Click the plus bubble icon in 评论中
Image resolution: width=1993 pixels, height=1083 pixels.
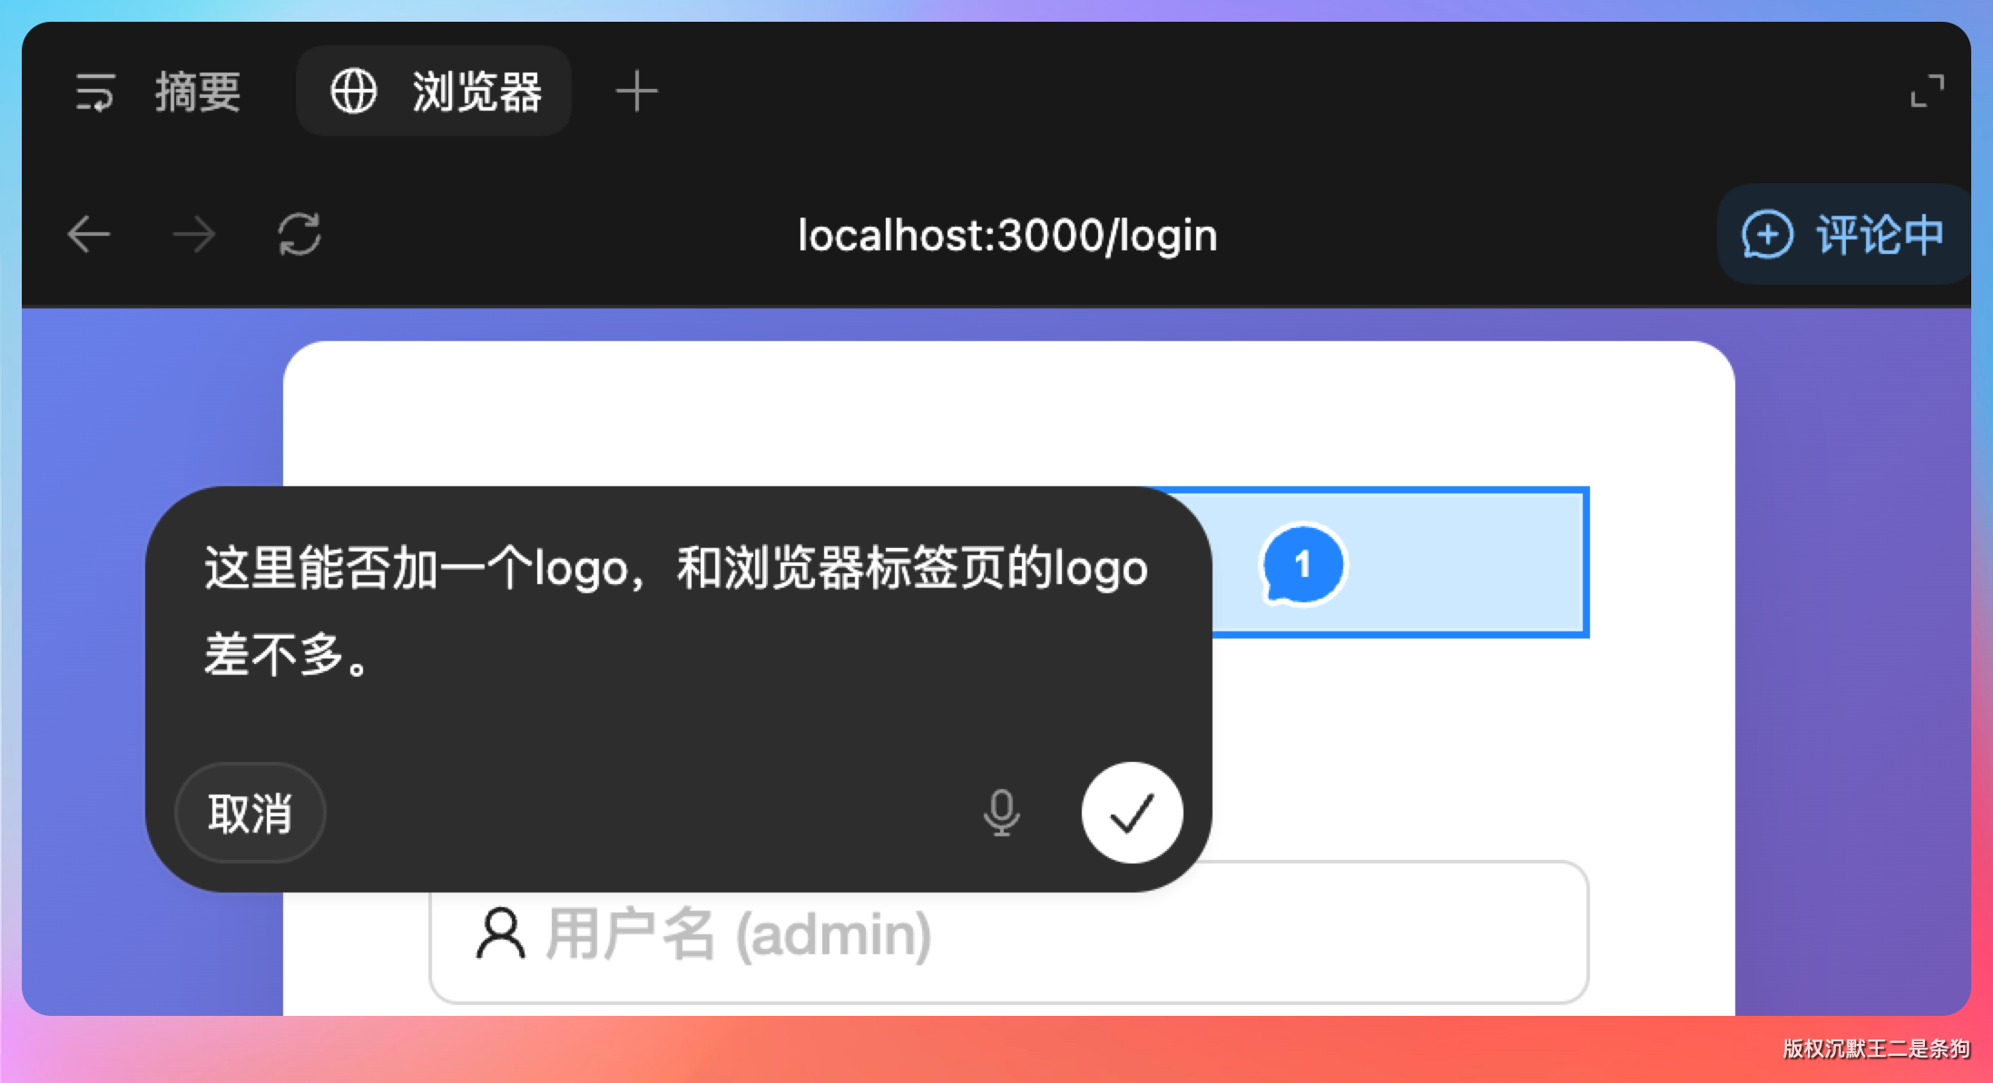pyautogui.click(x=1766, y=235)
